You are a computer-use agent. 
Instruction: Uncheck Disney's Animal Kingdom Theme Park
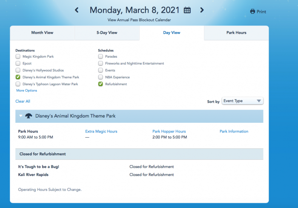[x=18, y=77]
